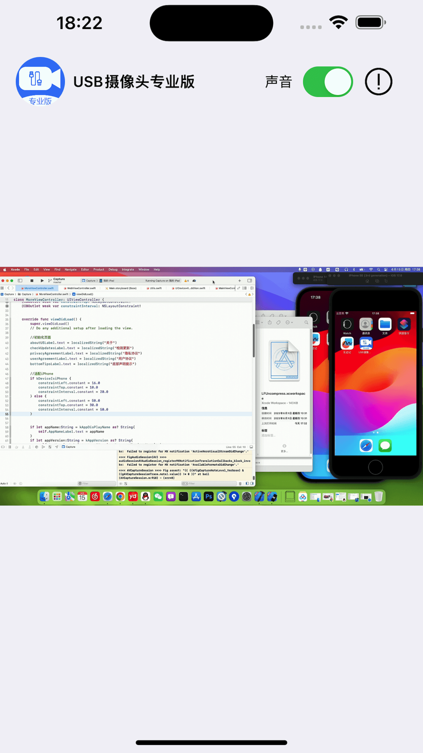Open the Xcode menu in the captured Mac menu bar
This screenshot has width=423, height=753.
pos(15,269)
